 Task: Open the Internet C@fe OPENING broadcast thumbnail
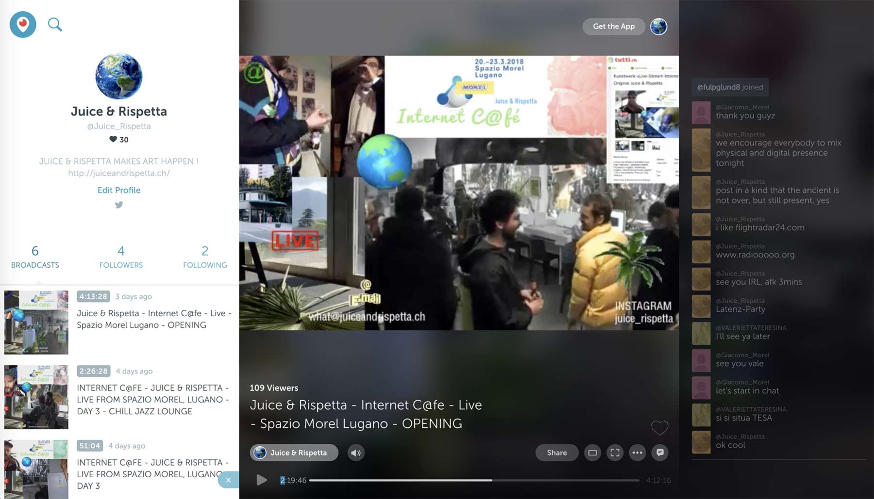tap(36, 322)
